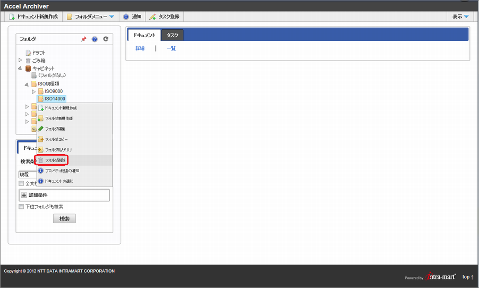Choose ドキュメント新規作成 from the context menu
479x288 pixels.
point(74,108)
